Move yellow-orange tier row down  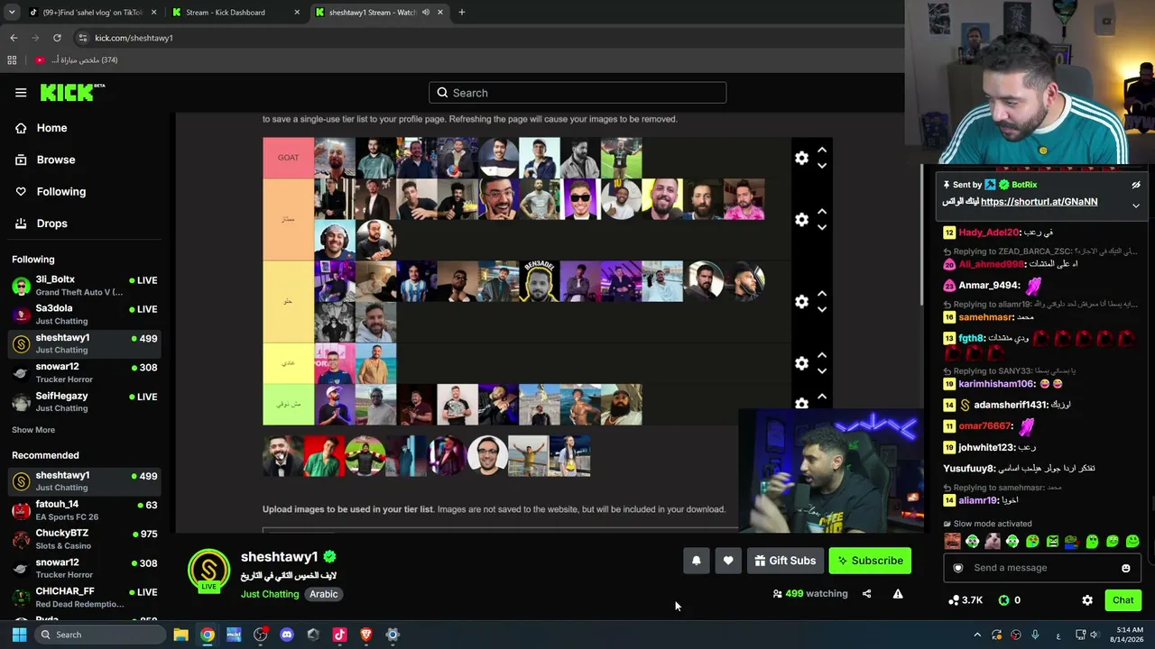(821, 309)
